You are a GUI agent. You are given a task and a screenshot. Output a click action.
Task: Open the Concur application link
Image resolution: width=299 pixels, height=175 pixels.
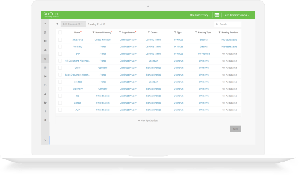click(78, 103)
